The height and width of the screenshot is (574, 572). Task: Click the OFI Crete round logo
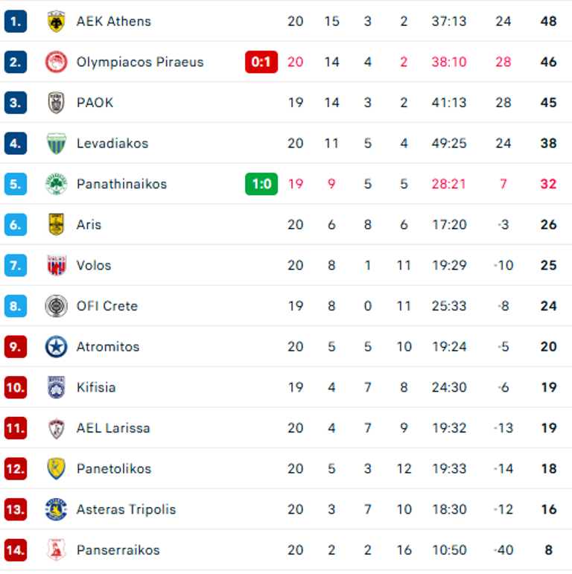pyautogui.click(x=56, y=306)
